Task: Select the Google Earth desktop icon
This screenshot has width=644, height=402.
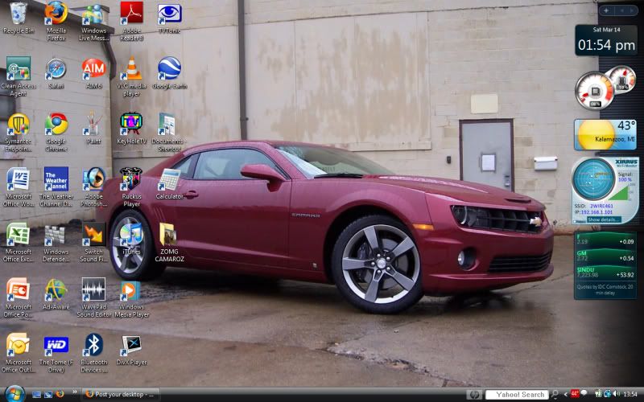Action: (168, 71)
